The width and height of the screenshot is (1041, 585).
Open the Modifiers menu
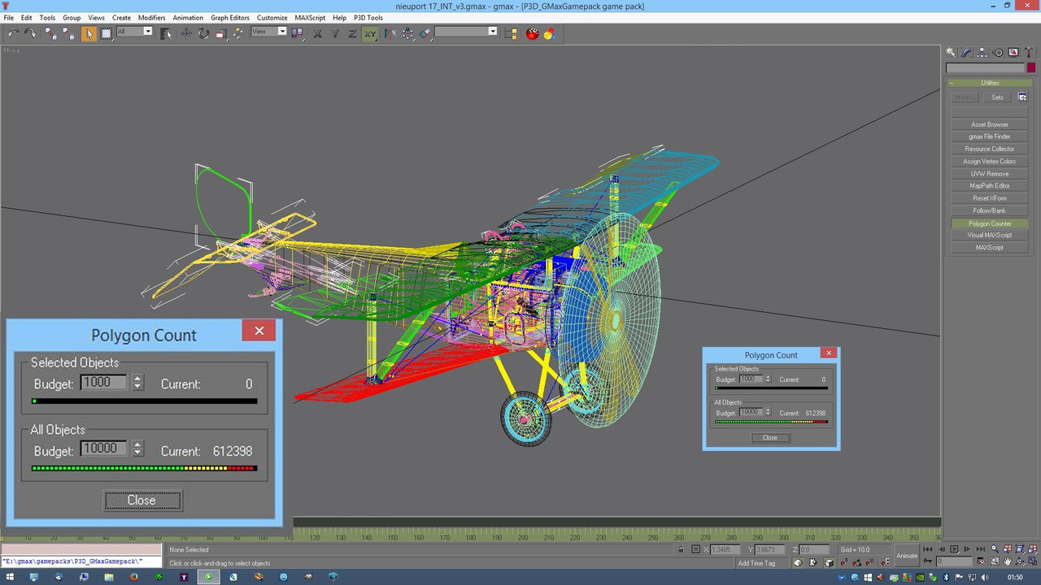pyautogui.click(x=151, y=17)
